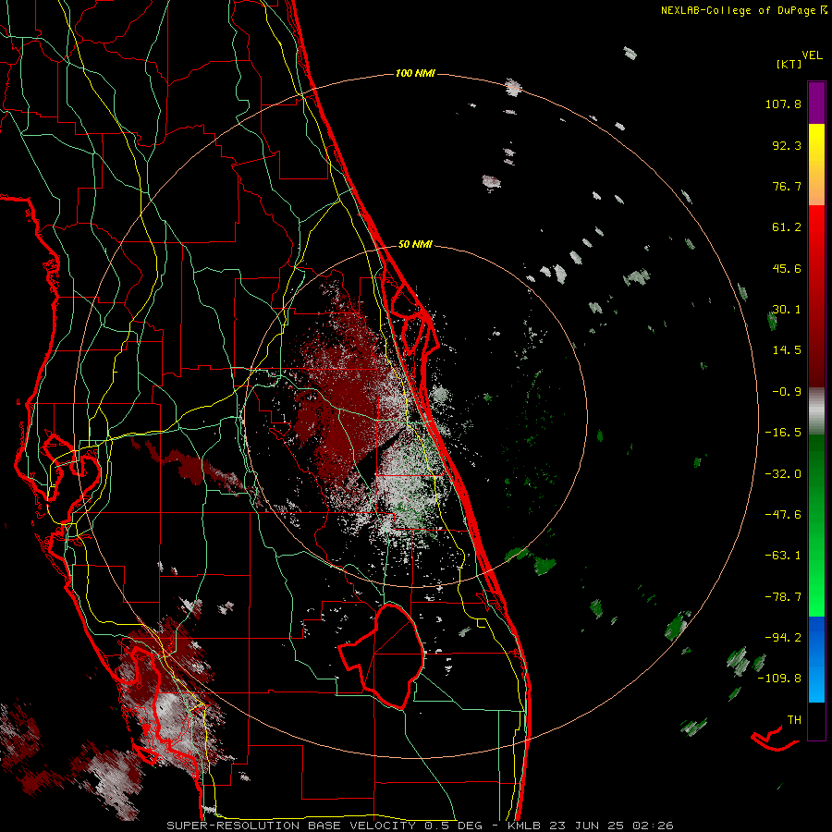This screenshot has width=832, height=832.
Task: Select the VEL legend title
Action: point(812,55)
